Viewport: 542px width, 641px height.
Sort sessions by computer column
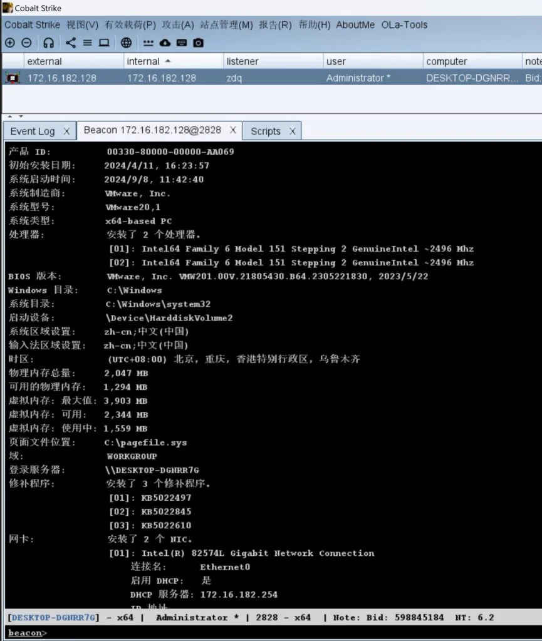472,61
